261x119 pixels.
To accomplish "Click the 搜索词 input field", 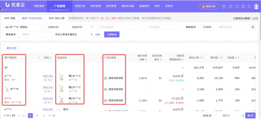I will tap(36, 35).
